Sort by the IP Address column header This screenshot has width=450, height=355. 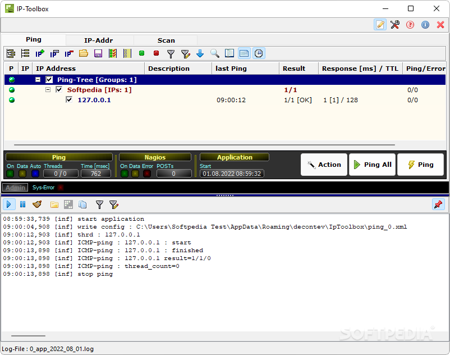pos(89,69)
